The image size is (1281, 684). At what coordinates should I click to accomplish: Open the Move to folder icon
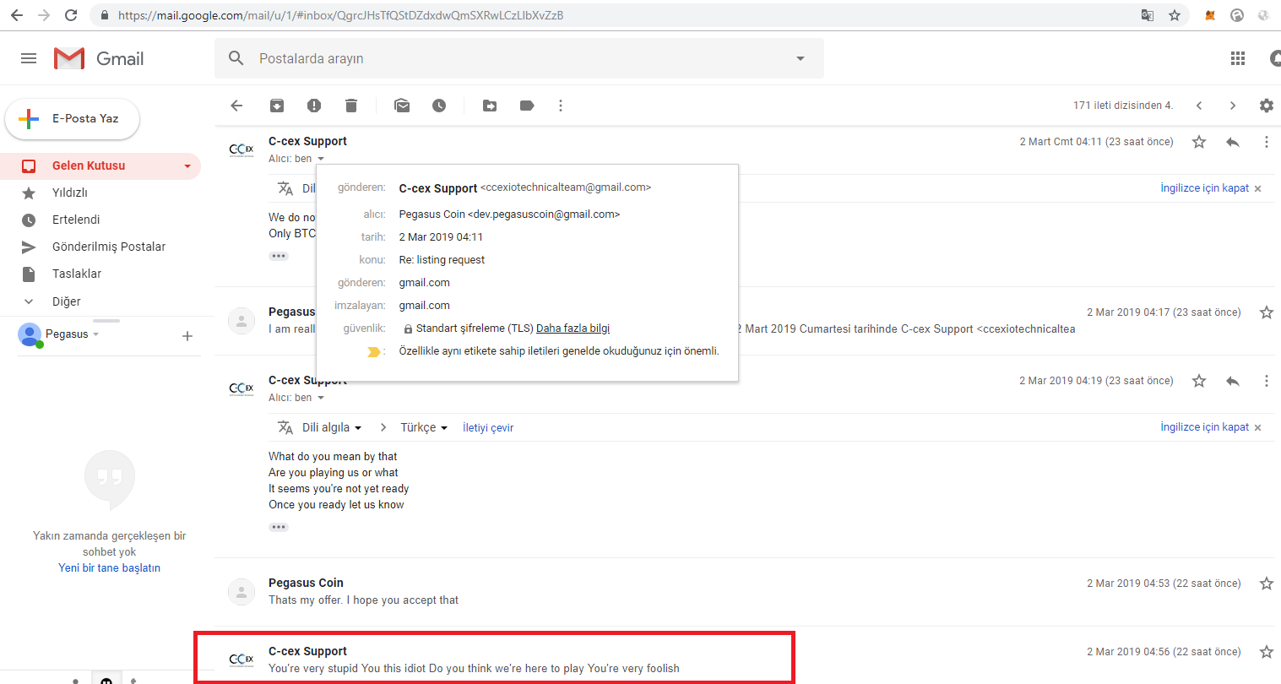coord(490,106)
